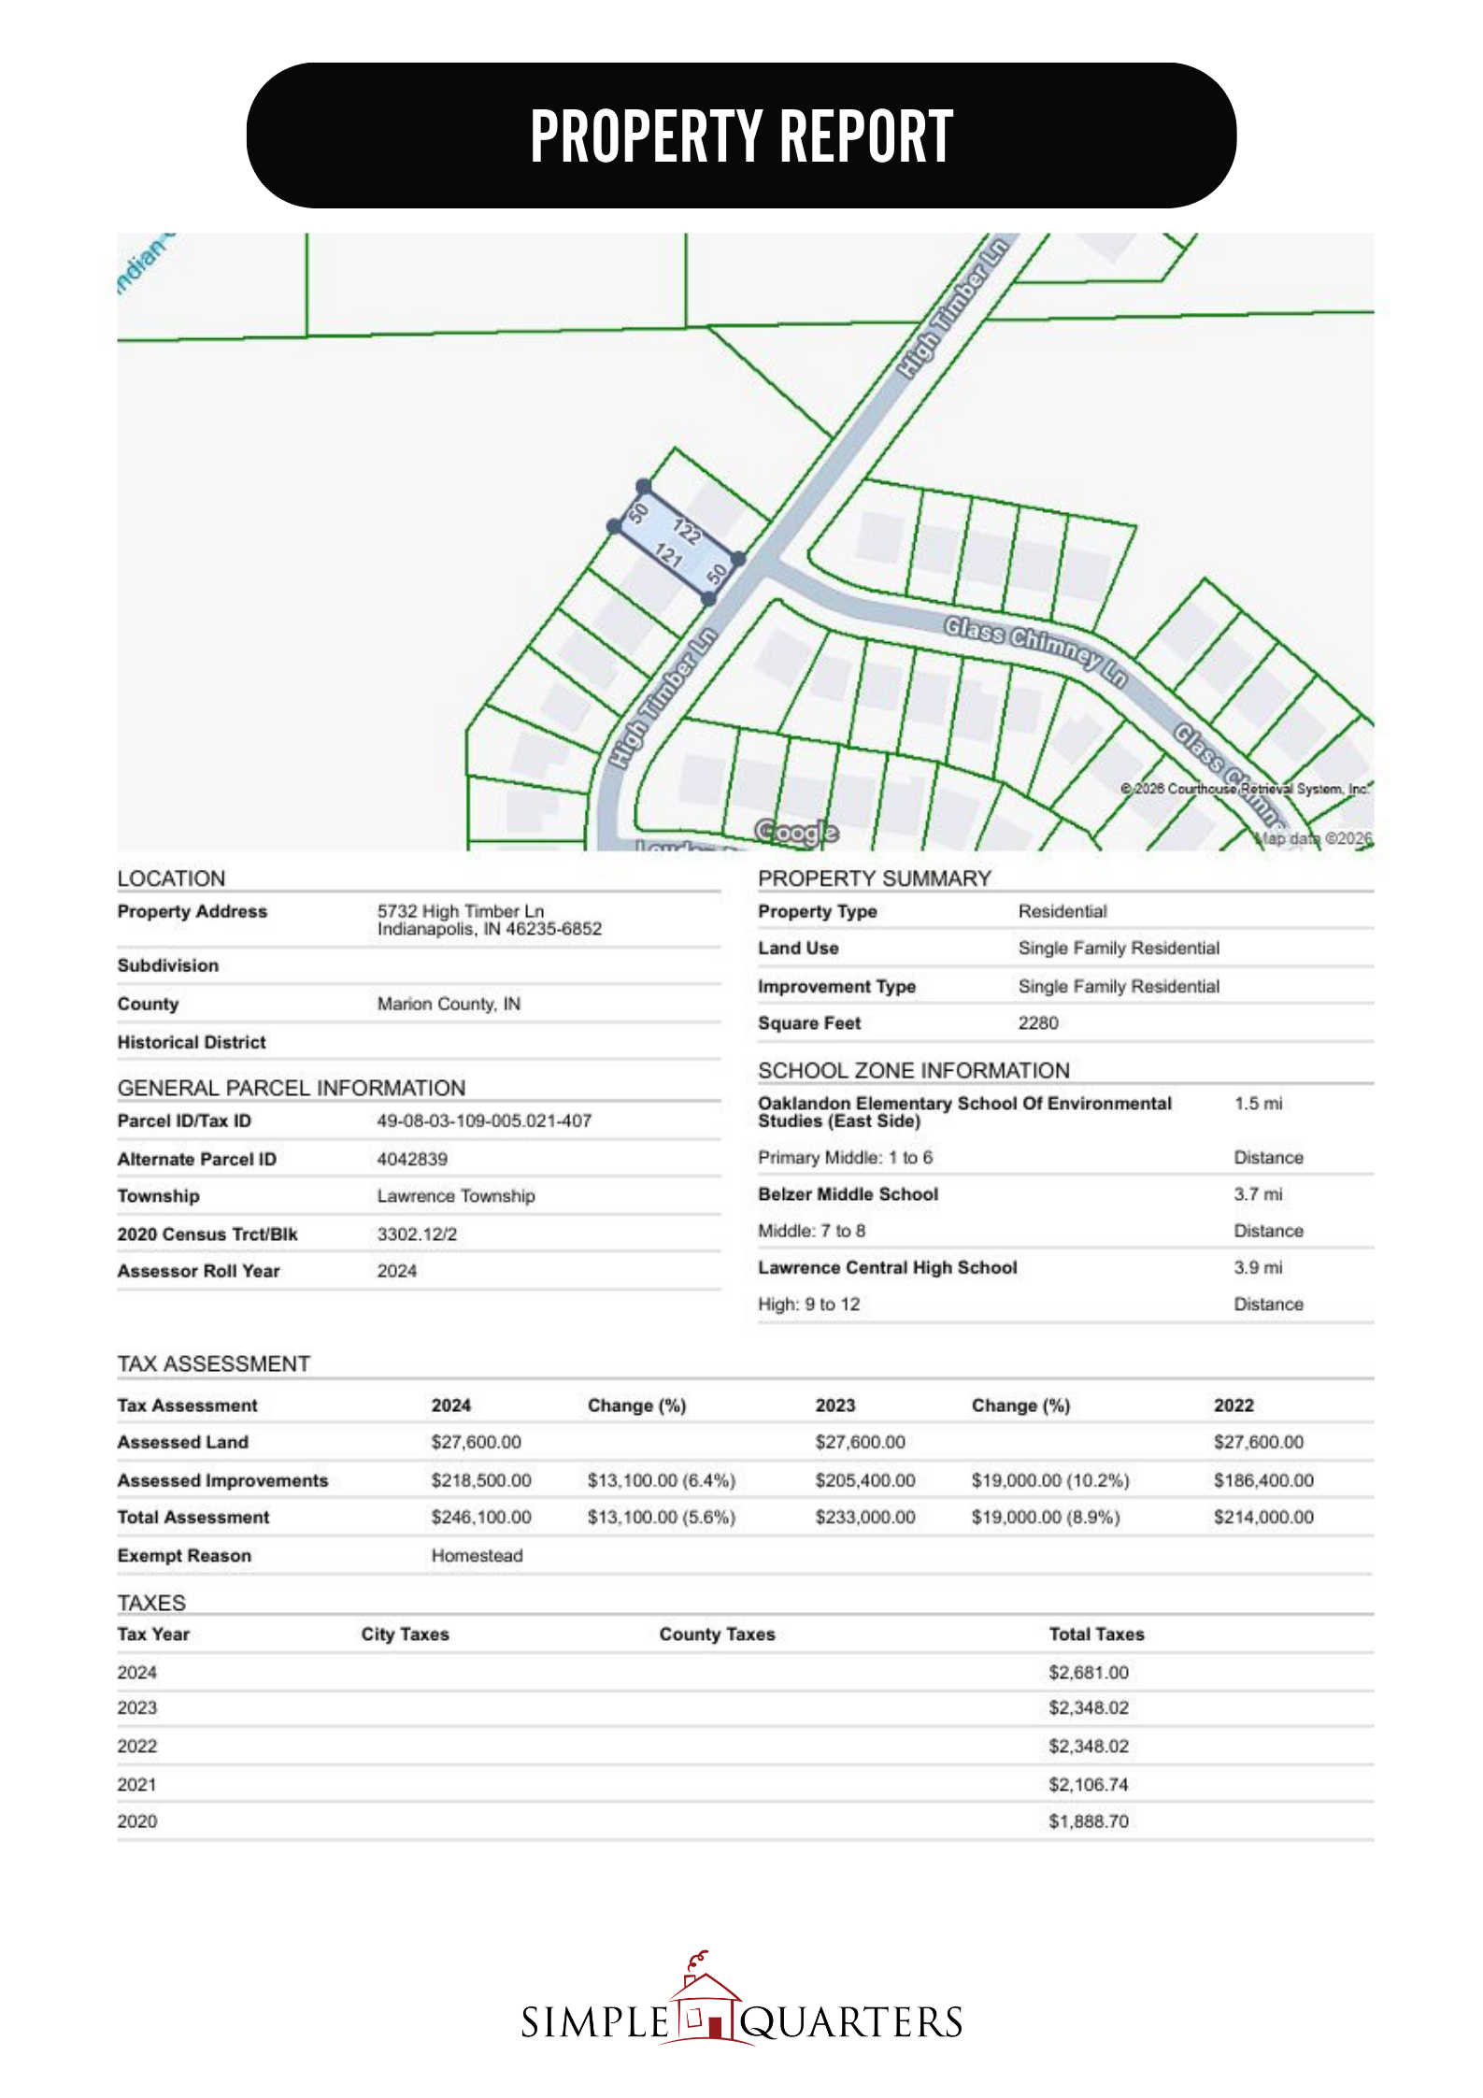Click the Homestead exempt reason value
Viewport: 1483px width, 2098px height.
[477, 1555]
